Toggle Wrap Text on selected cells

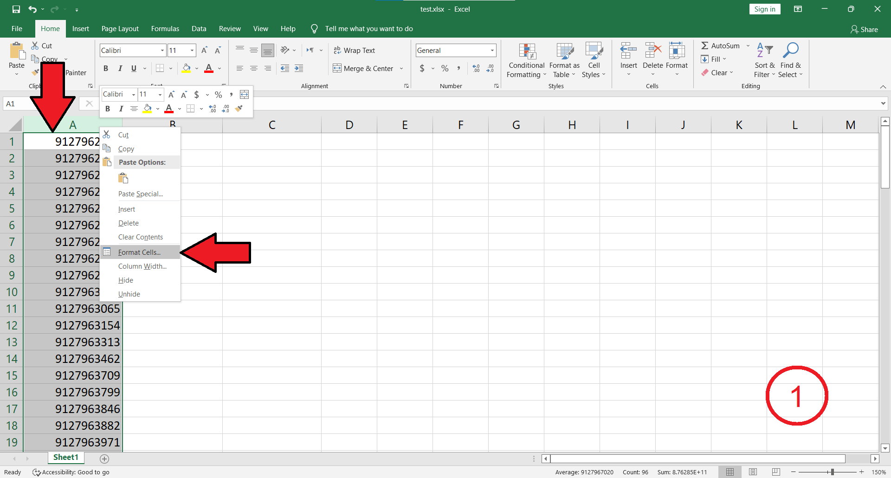355,50
